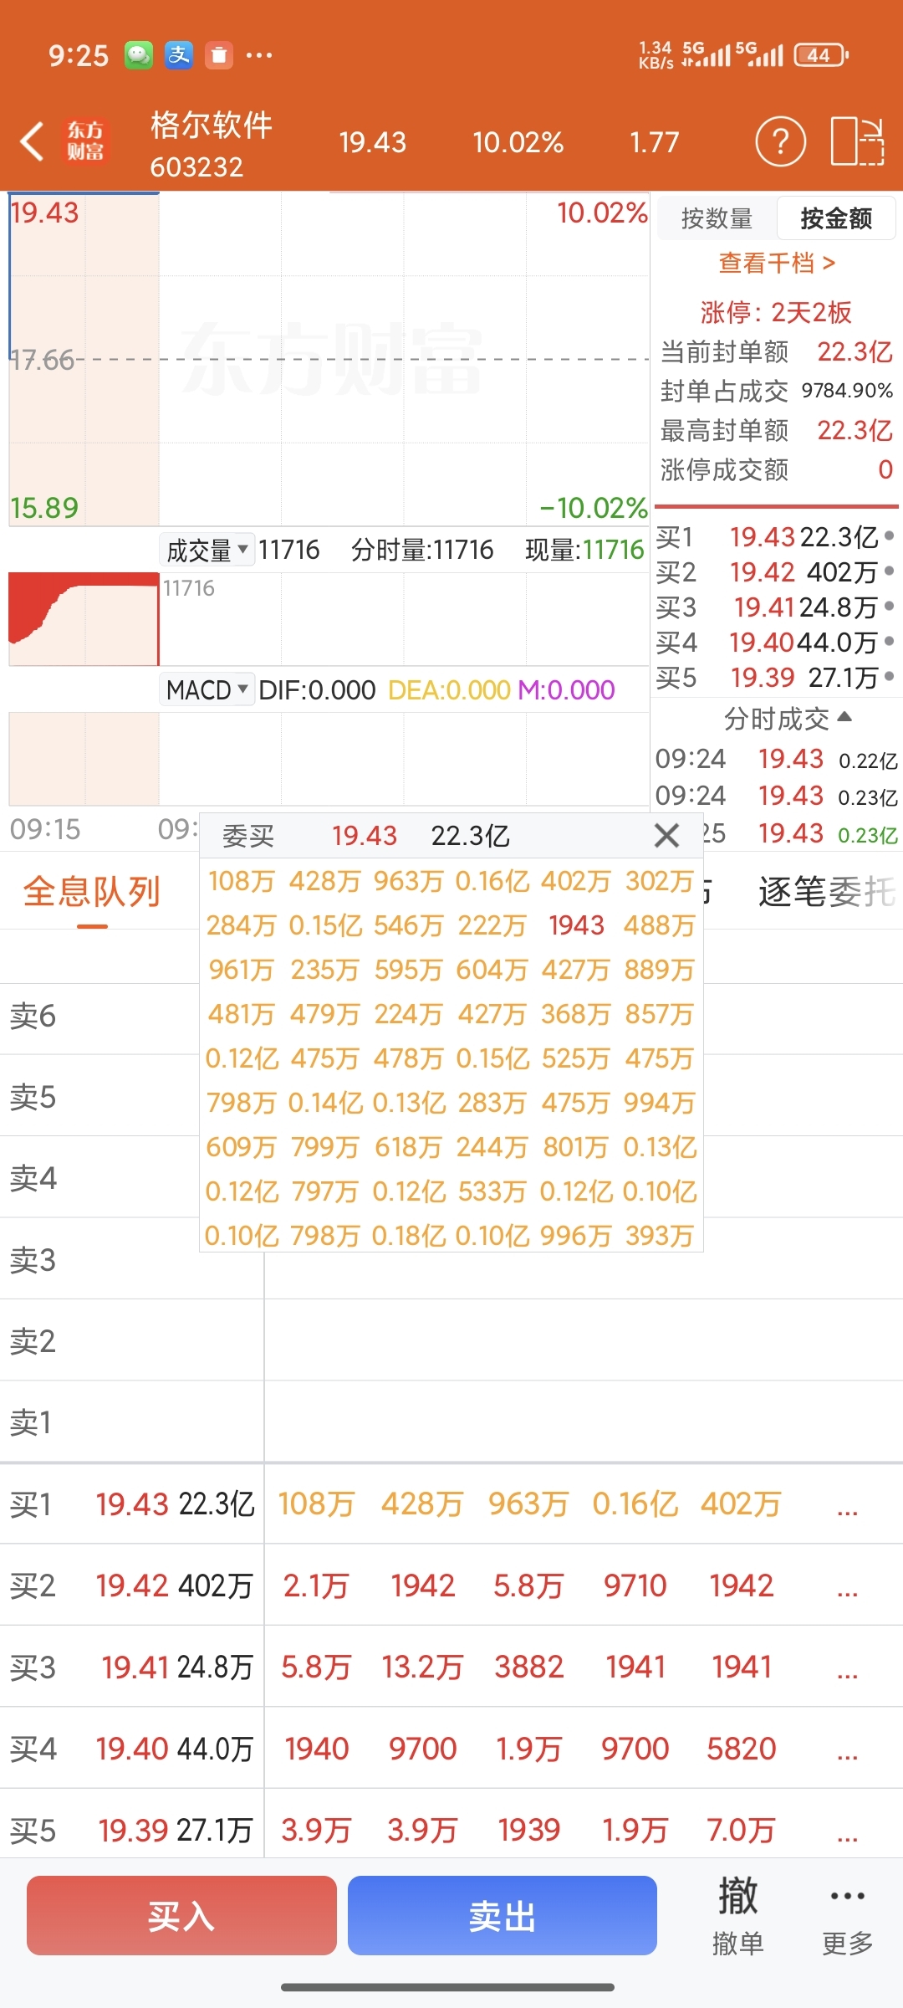Tap the 当前封单额 22.3亿 value
The width and height of the screenshot is (903, 2008).
click(x=855, y=351)
